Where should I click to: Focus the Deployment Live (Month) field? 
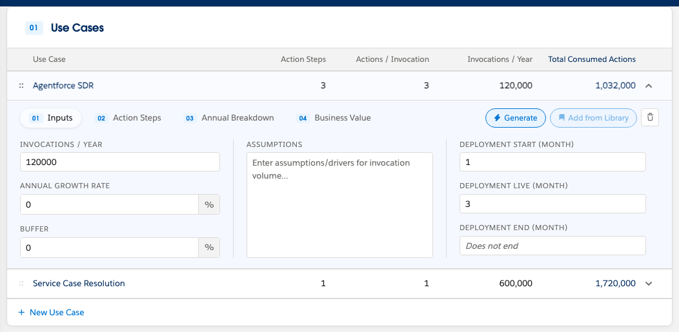click(552, 204)
